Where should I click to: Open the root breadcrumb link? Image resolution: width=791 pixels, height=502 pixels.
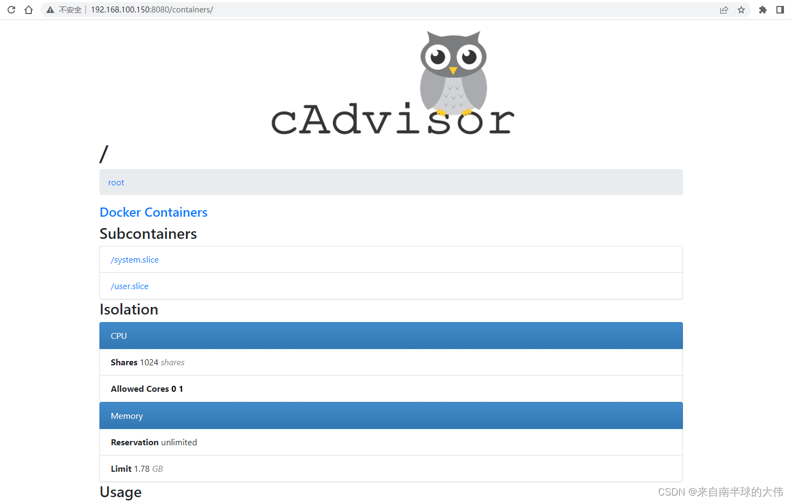[x=116, y=183]
